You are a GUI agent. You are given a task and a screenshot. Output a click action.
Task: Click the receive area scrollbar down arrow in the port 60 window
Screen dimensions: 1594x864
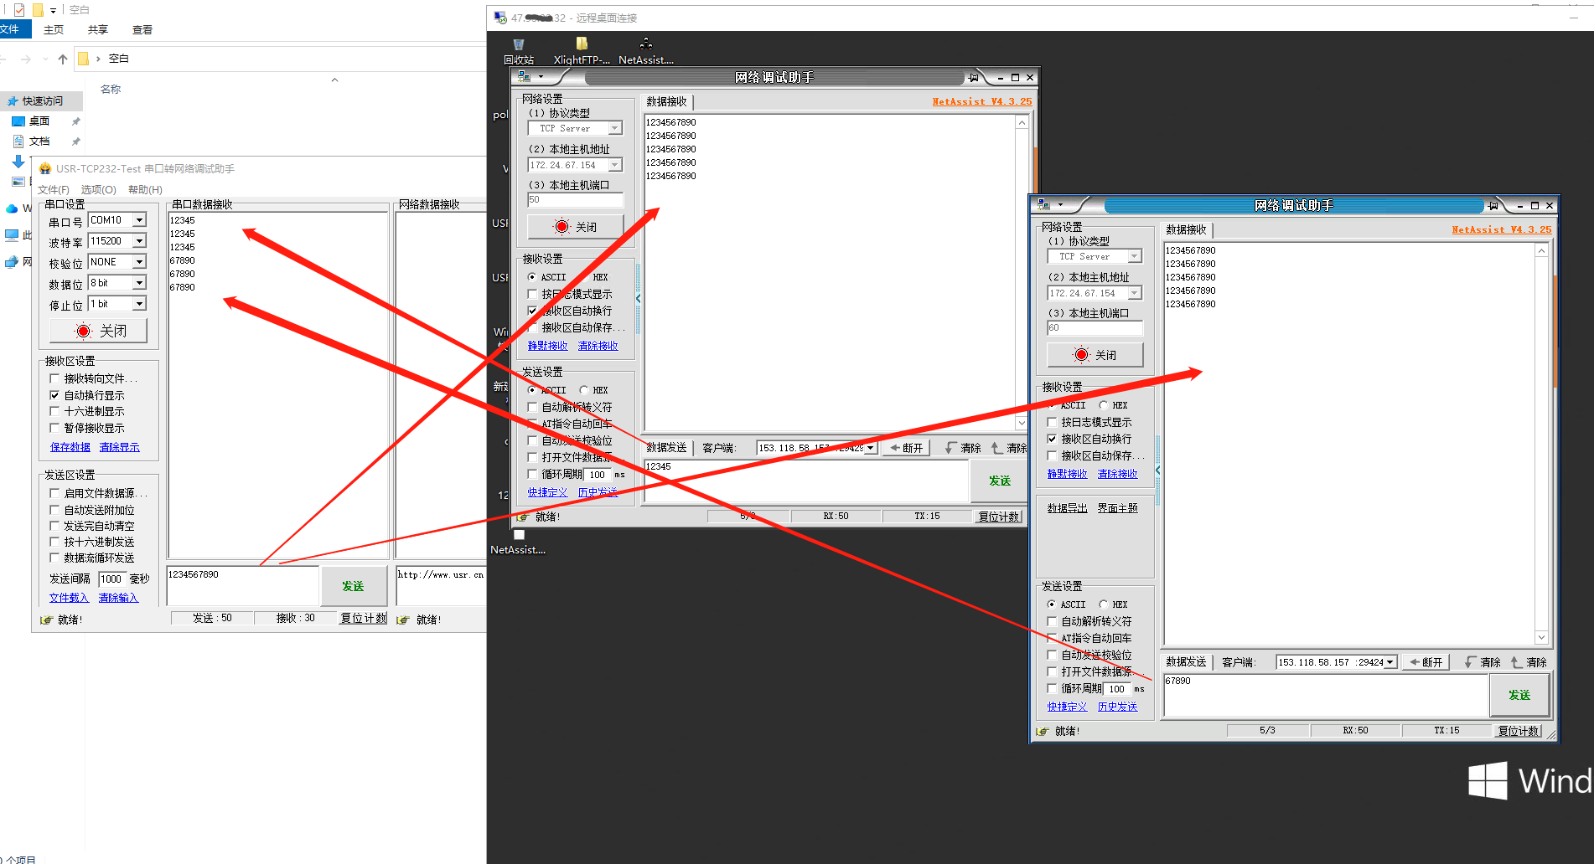coord(1540,637)
